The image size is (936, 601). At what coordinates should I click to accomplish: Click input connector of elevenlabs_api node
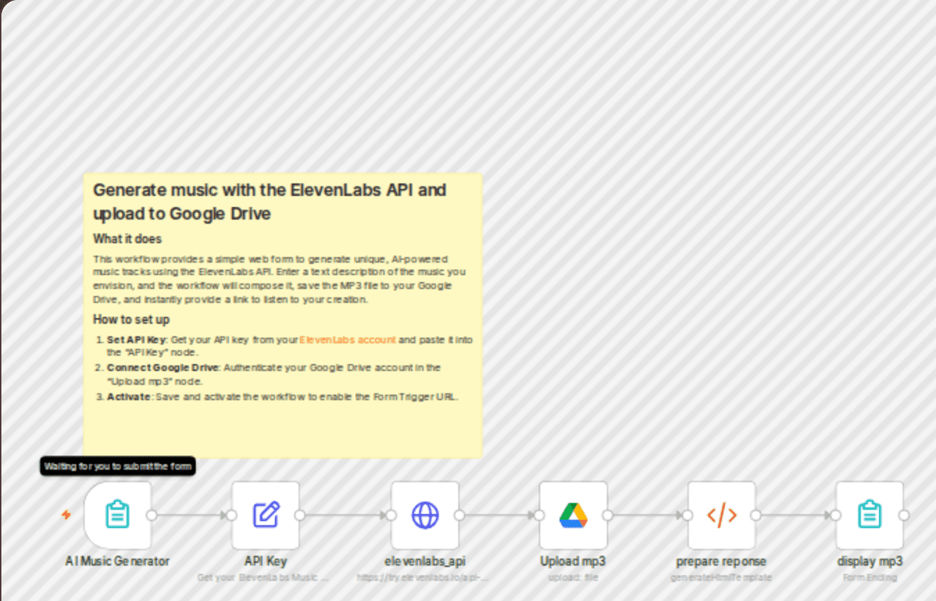tap(391, 516)
